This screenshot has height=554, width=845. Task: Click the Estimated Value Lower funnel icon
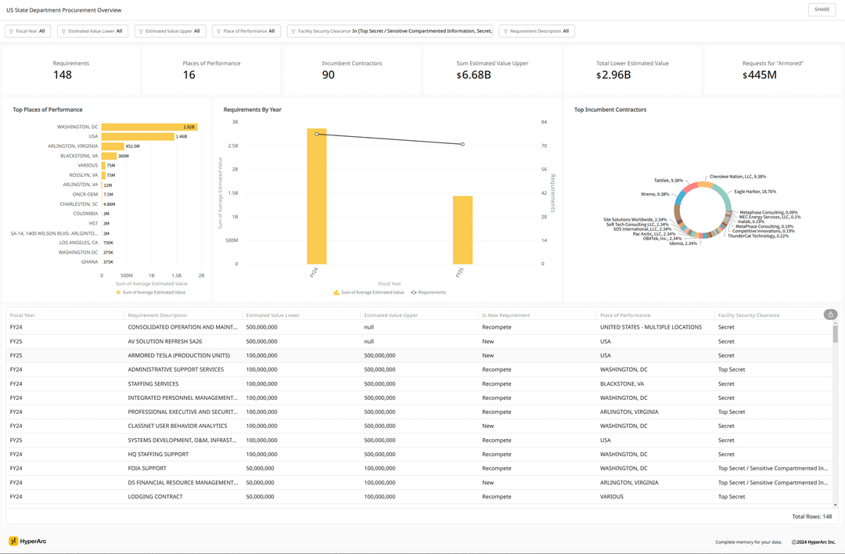[63, 31]
